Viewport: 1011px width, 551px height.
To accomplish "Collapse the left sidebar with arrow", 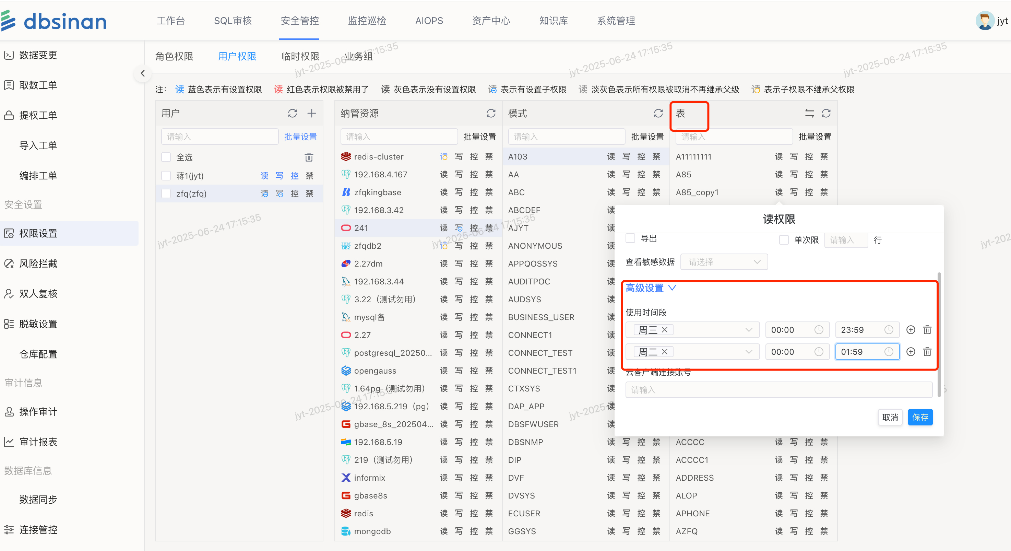I will [x=142, y=73].
